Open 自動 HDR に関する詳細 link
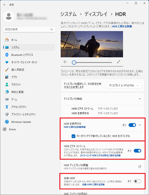The height and width of the screenshot is (195, 149). (x=93, y=184)
